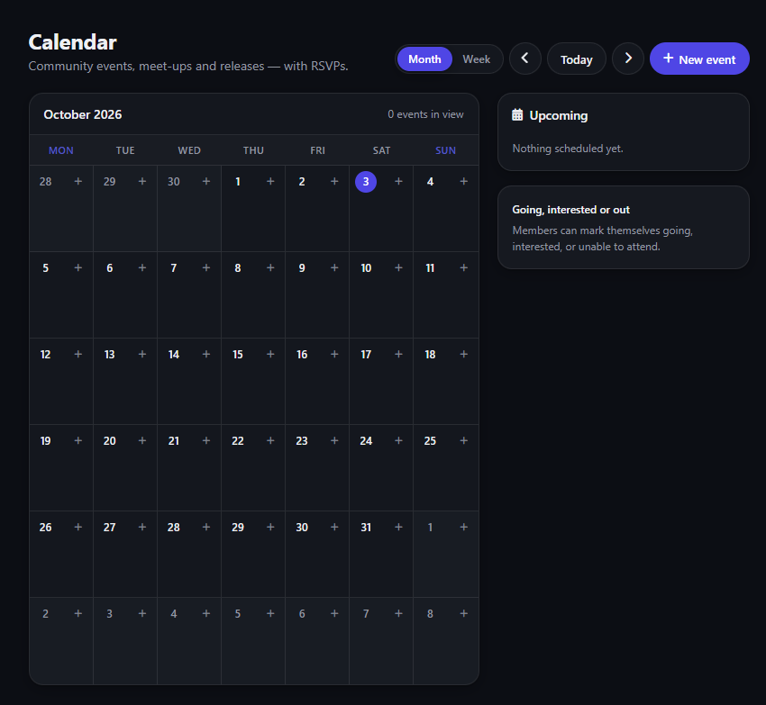This screenshot has height=705, width=766.
Task: Click the SUN column header
Action: click(445, 150)
